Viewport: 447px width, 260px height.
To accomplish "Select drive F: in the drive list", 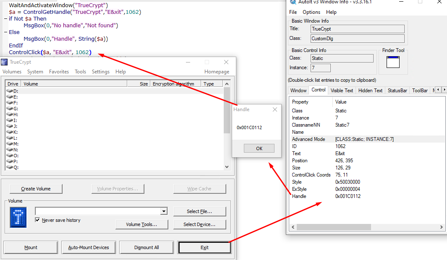I will pos(114,102).
